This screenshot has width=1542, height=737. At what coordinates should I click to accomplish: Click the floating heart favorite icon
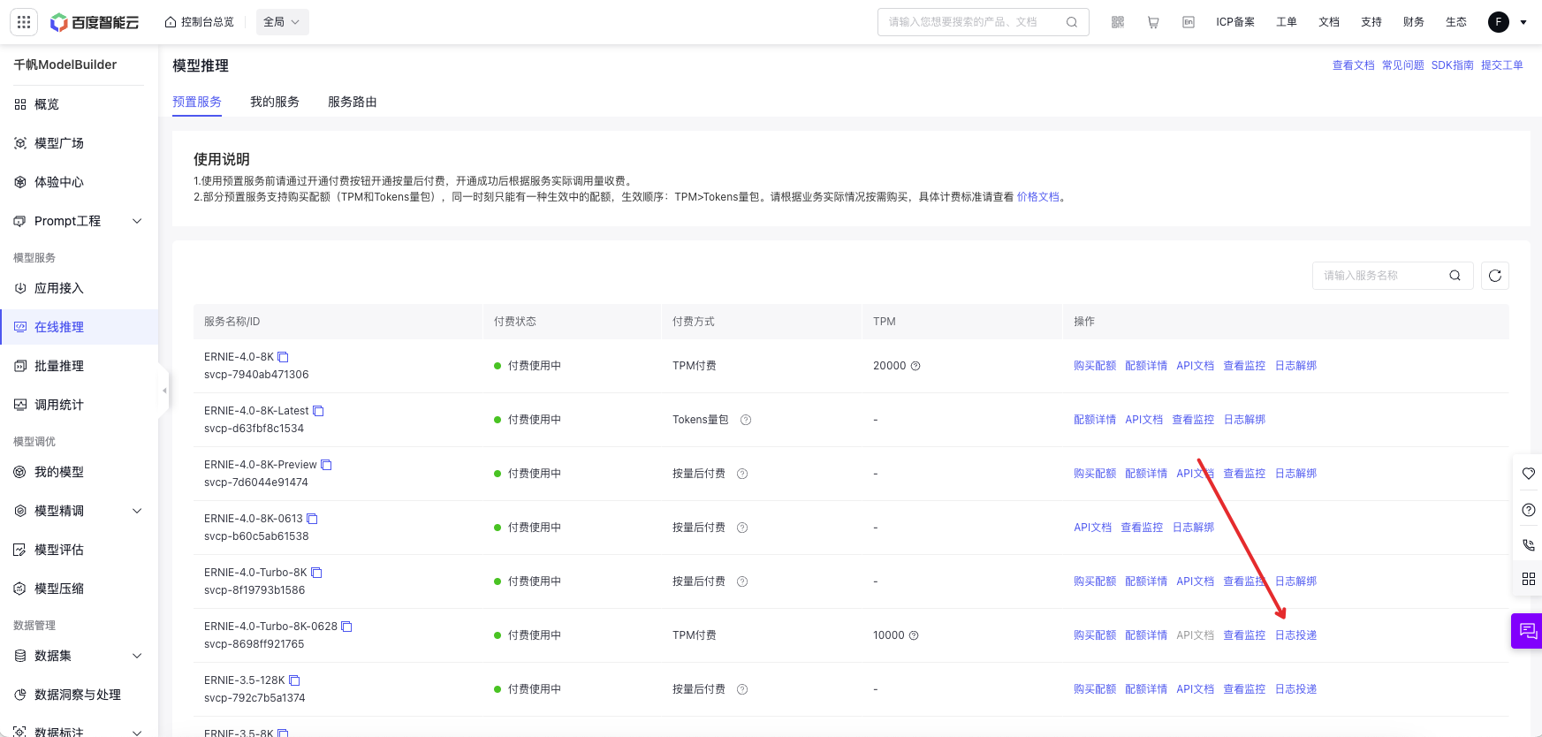coord(1529,474)
